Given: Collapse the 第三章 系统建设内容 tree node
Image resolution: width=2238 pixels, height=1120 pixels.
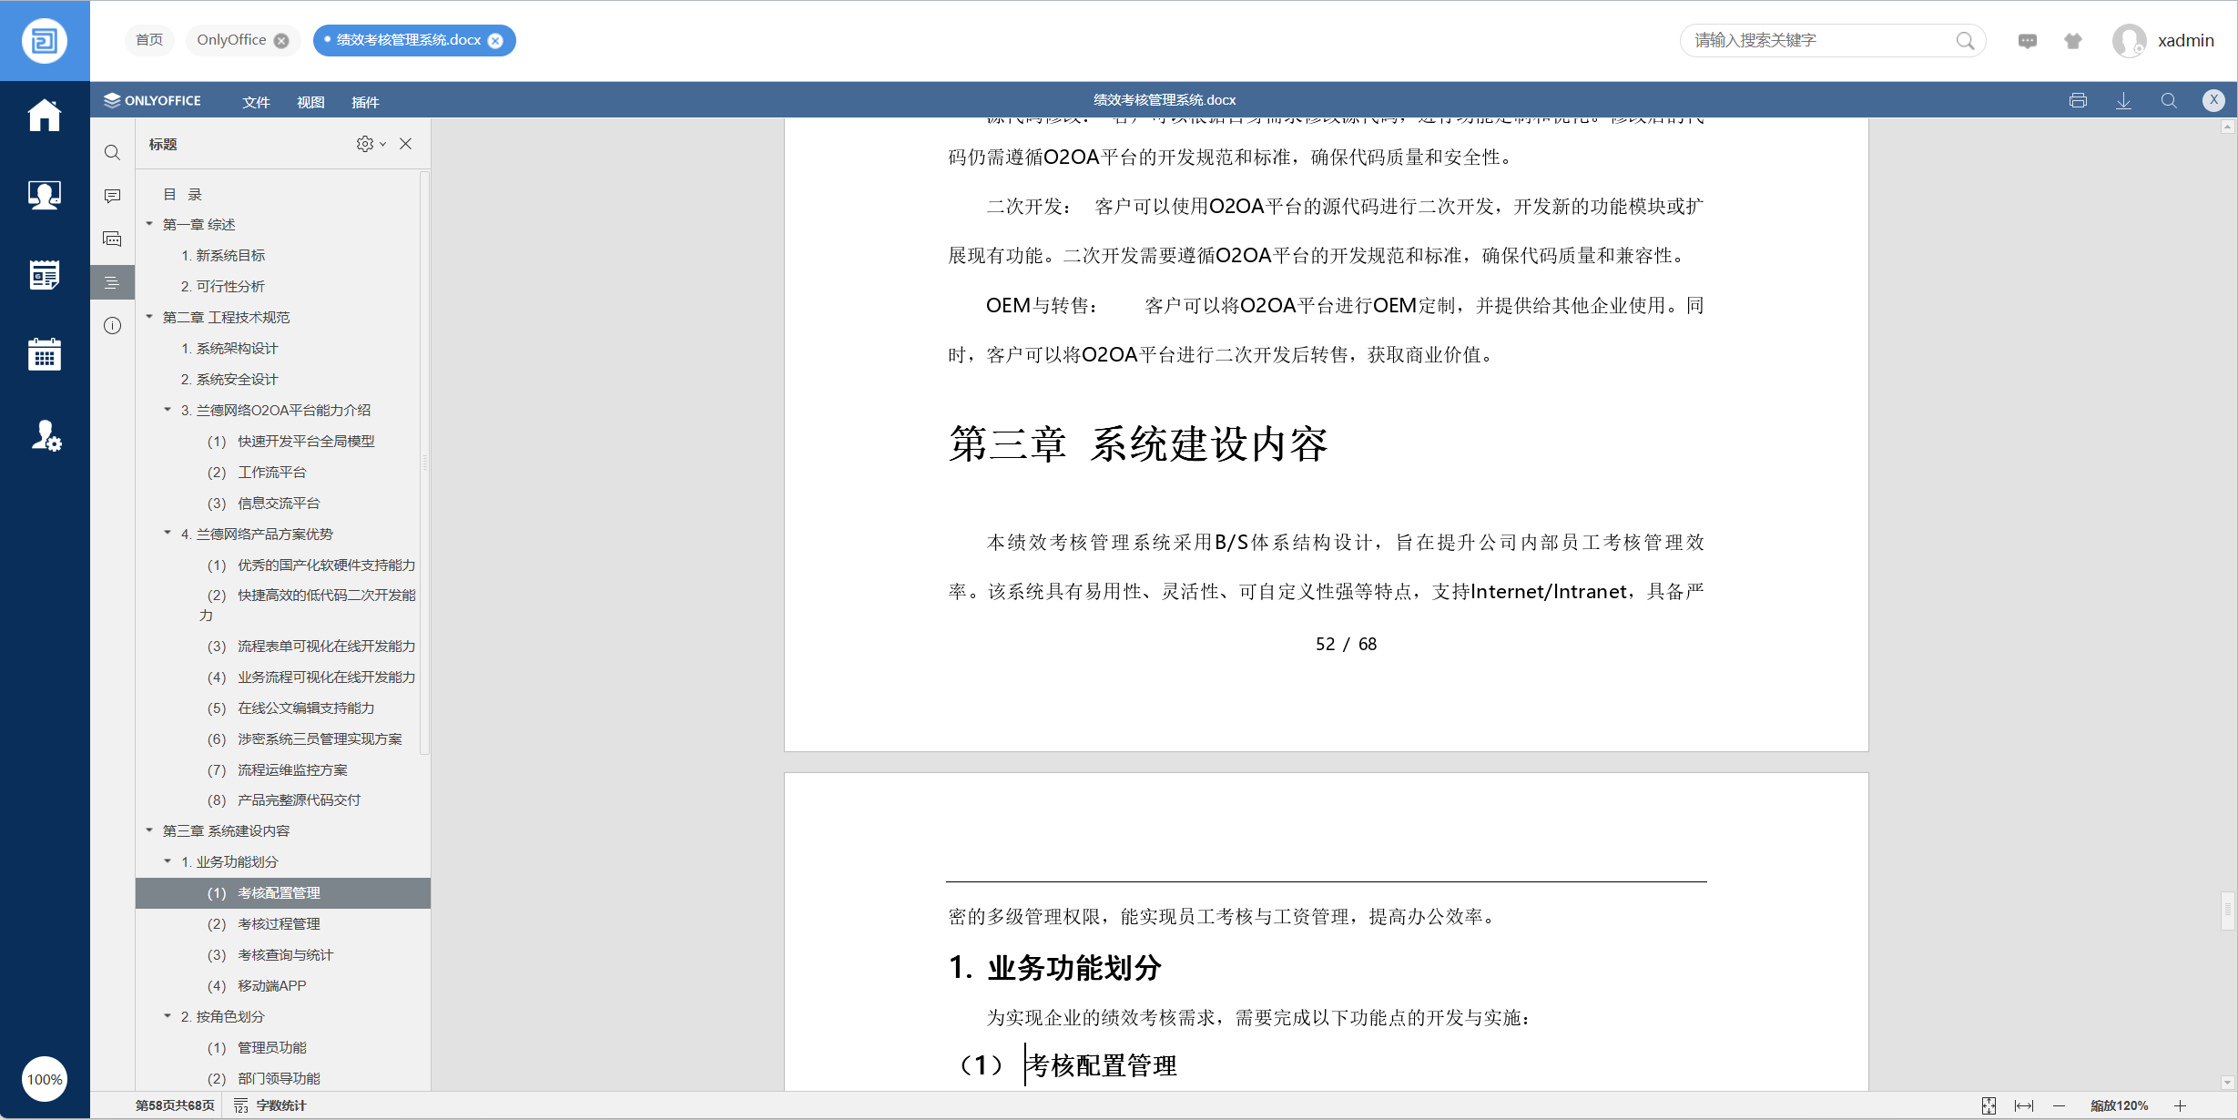Looking at the screenshot, I should 149,830.
